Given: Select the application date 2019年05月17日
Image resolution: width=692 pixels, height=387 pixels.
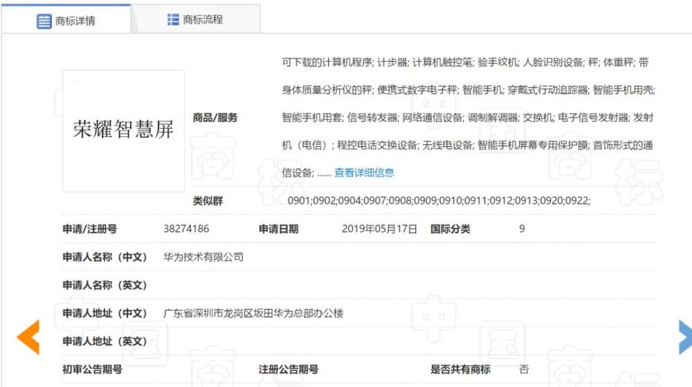Looking at the screenshot, I should click(x=379, y=228).
